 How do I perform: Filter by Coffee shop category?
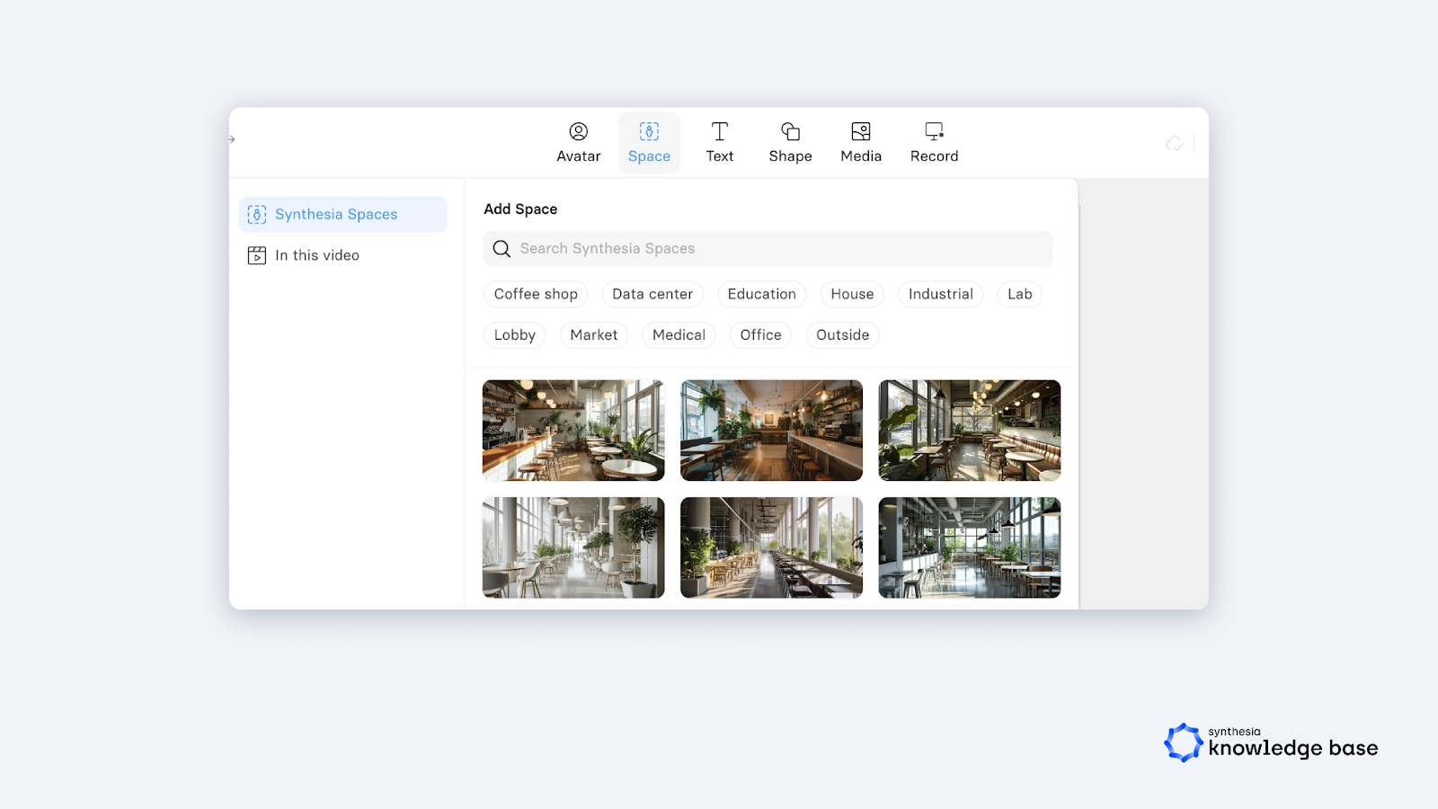(536, 294)
